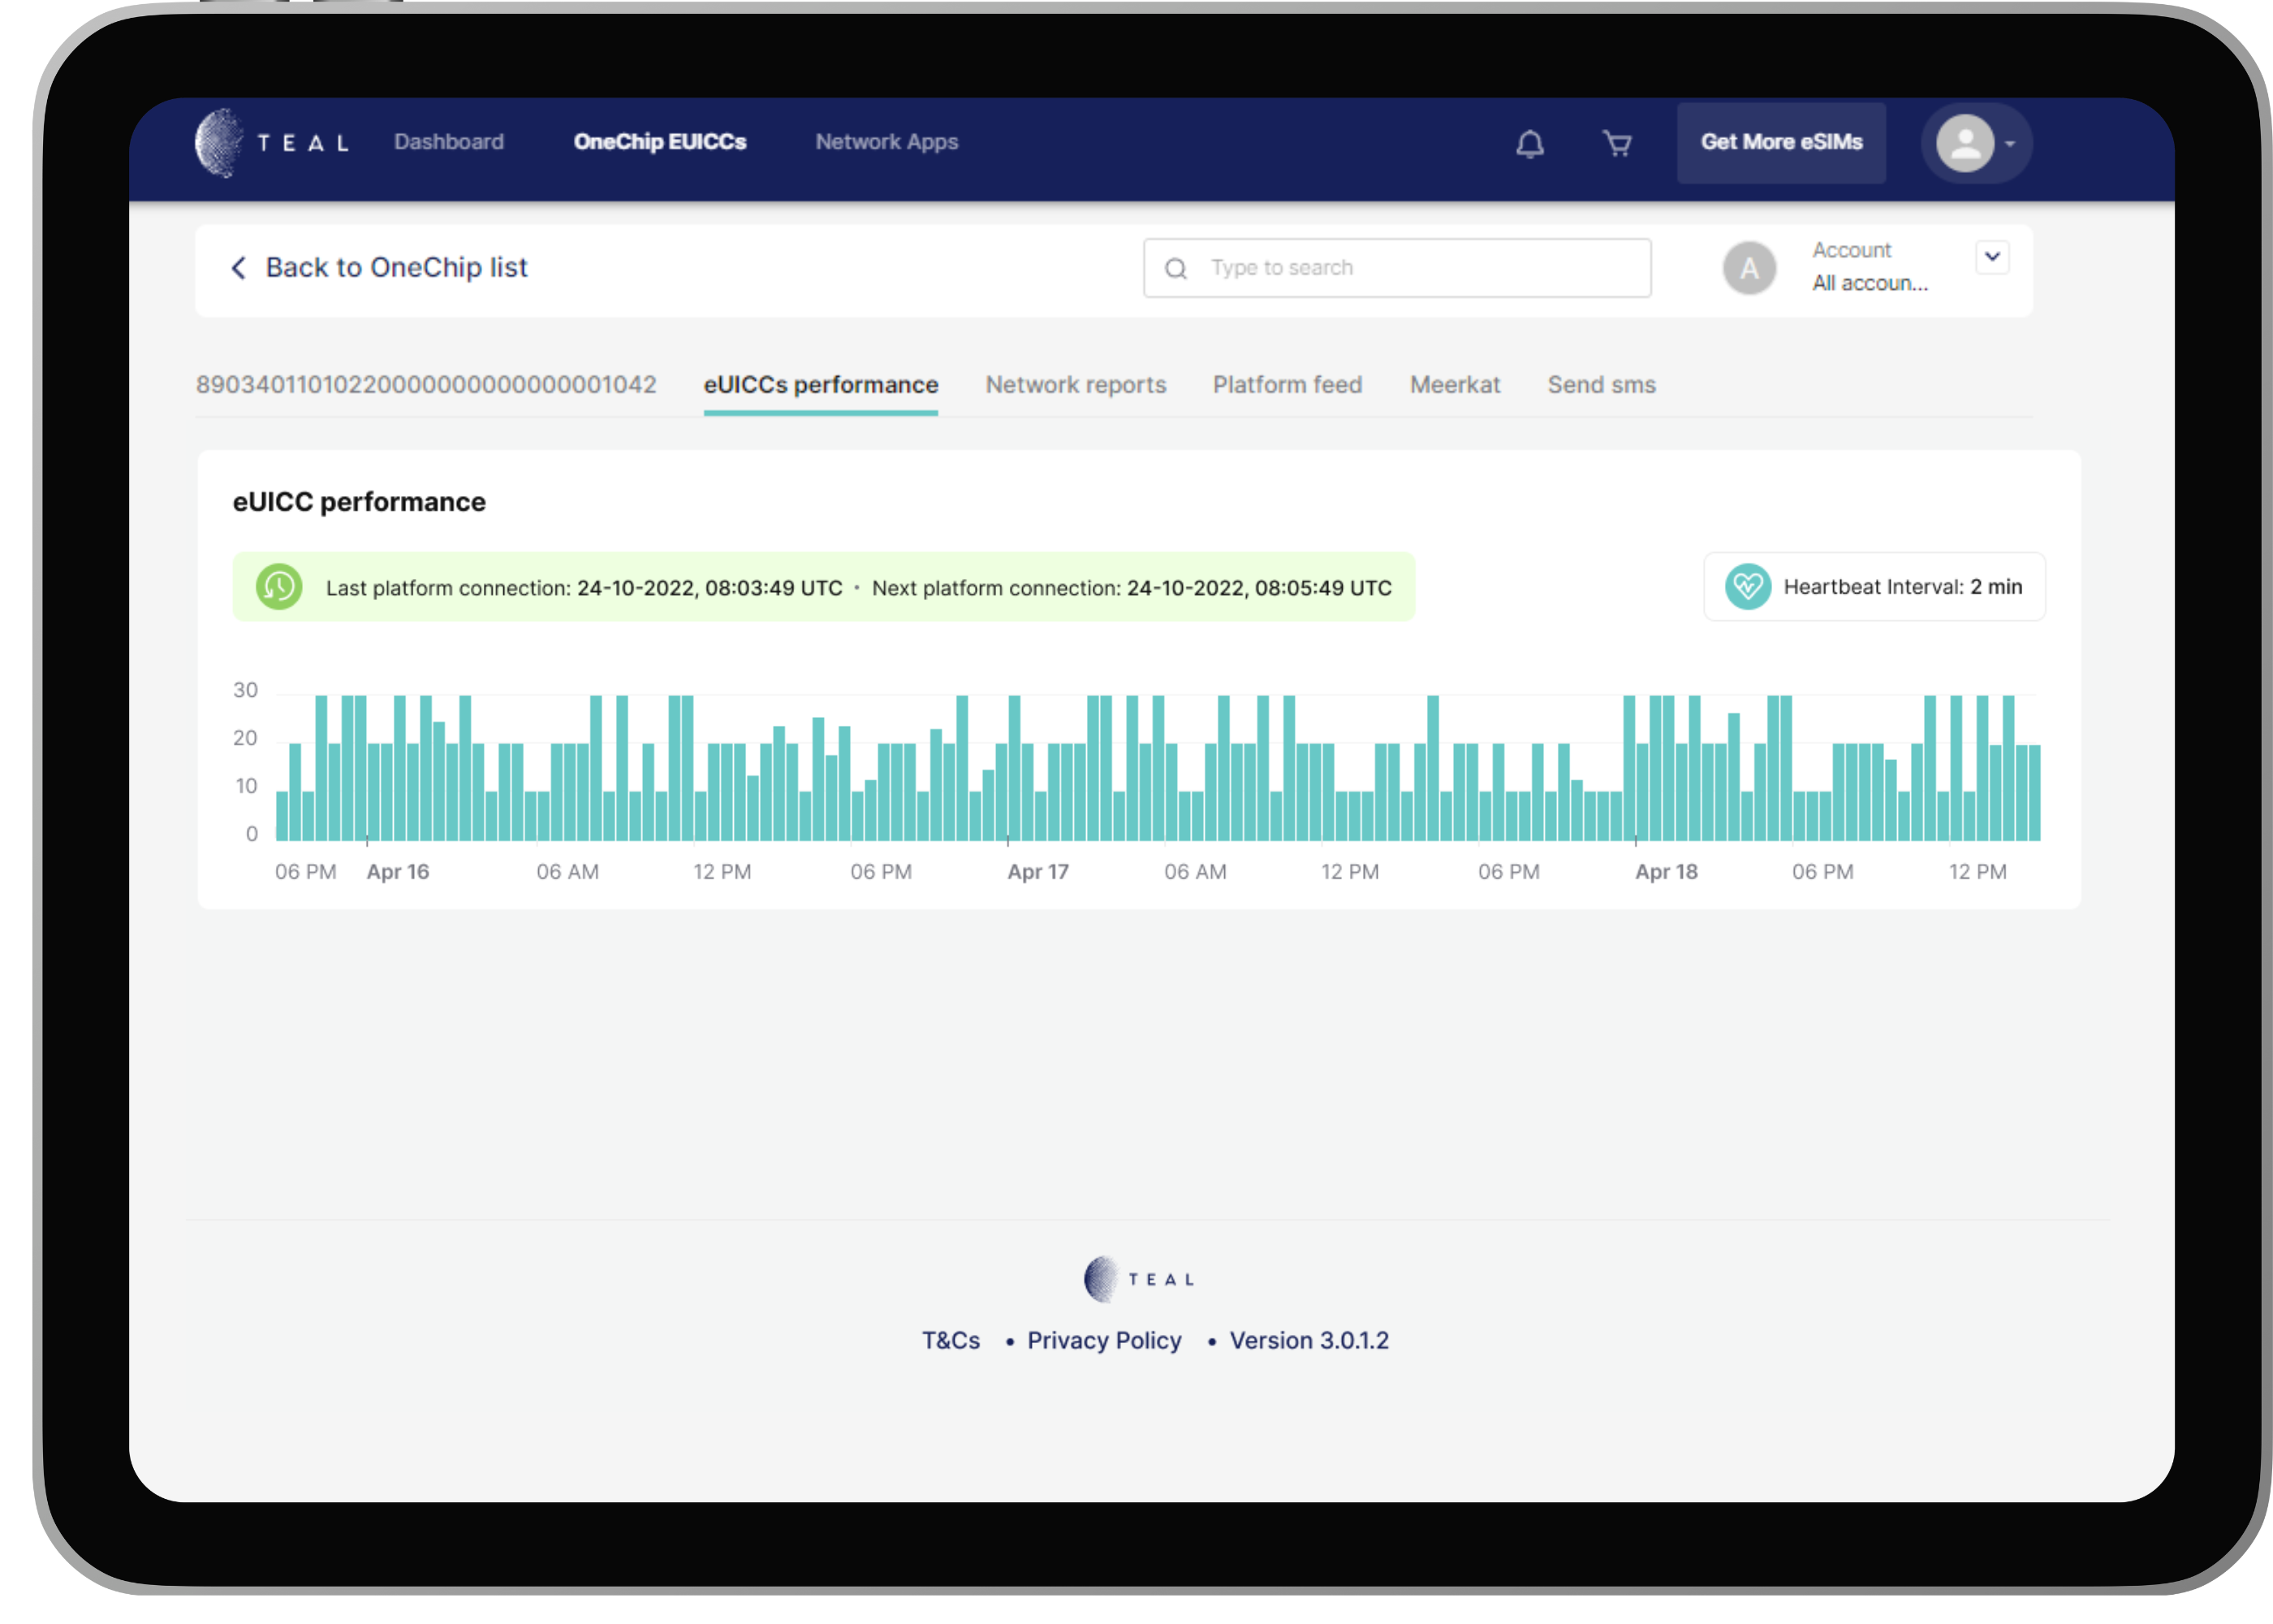The height and width of the screenshot is (1624, 2273).
Task: Open OneChip EUICCs section
Action: point(660,142)
